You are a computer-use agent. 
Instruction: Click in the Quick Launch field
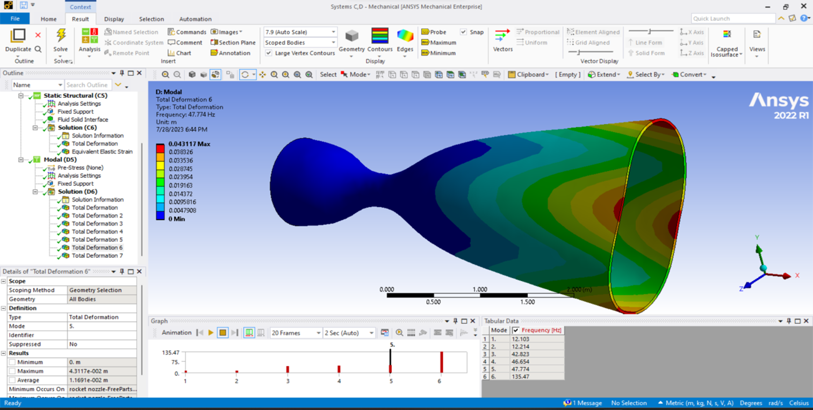pyautogui.click(x=733, y=19)
